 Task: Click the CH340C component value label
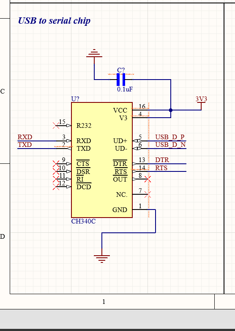point(83,221)
